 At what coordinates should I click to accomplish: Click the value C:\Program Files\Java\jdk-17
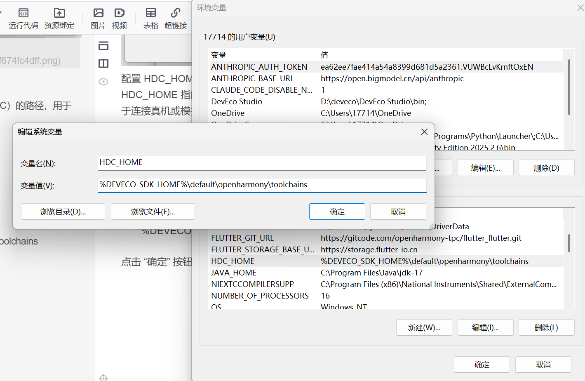371,273
